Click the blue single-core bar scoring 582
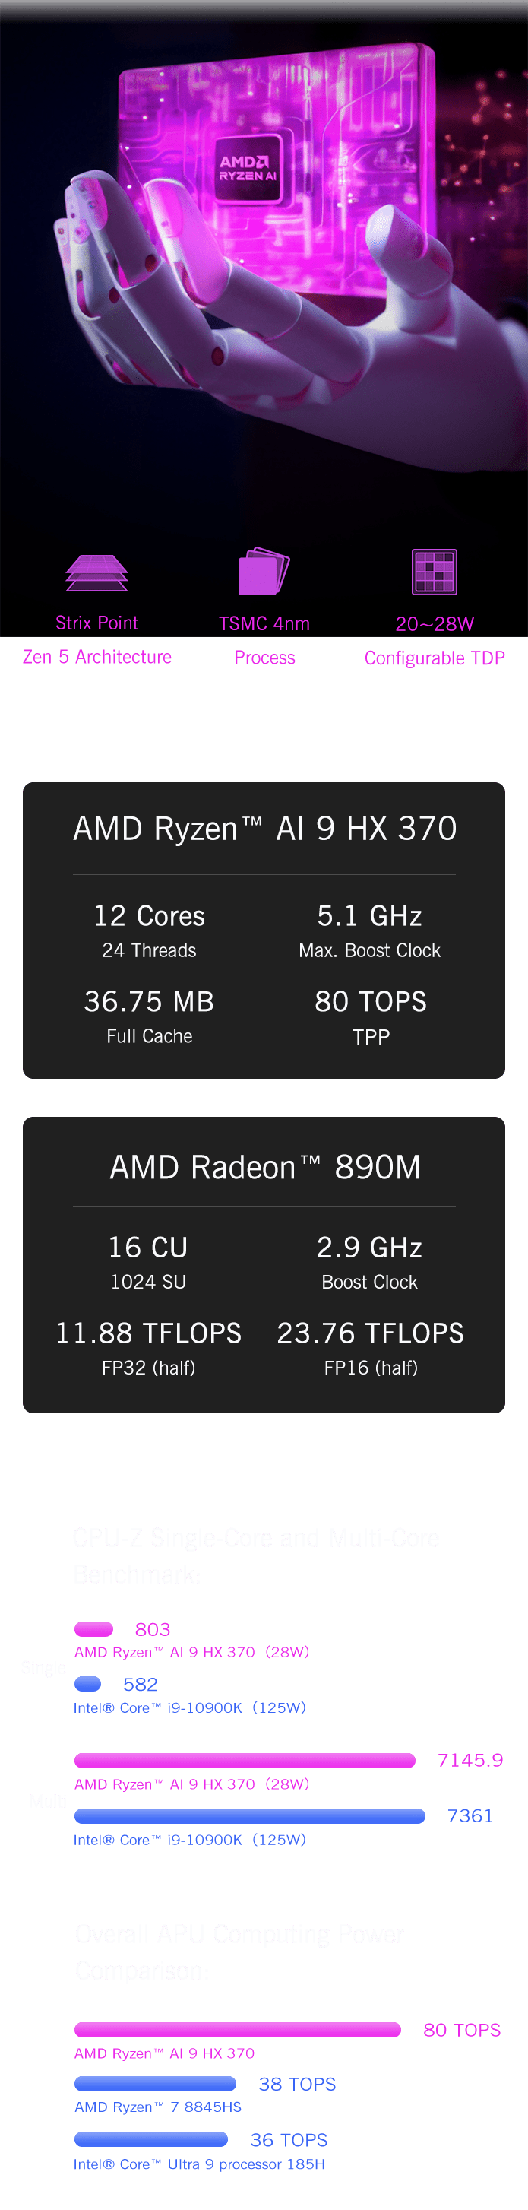 [x=88, y=1684]
